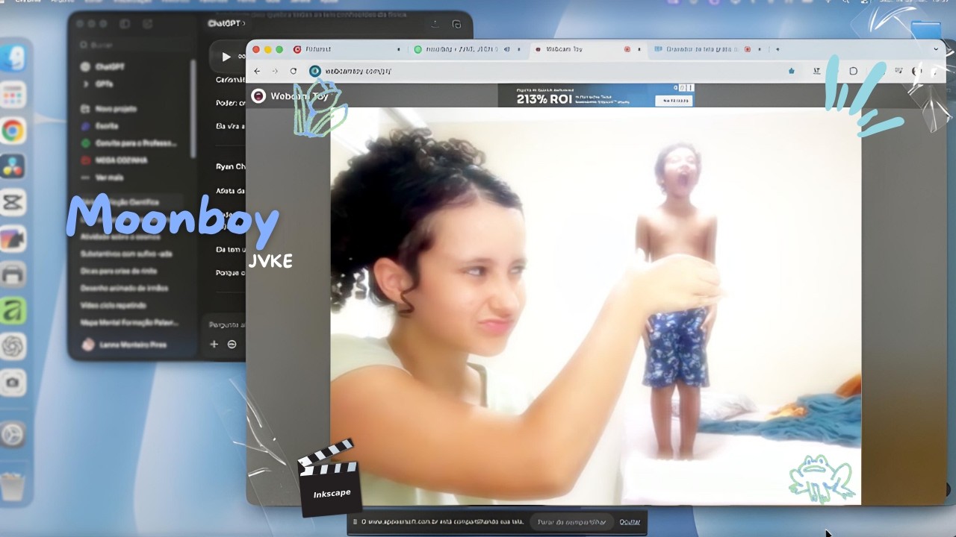956x537 pixels.
Task: Close the Webcam Toy tab
Action: click(x=639, y=49)
